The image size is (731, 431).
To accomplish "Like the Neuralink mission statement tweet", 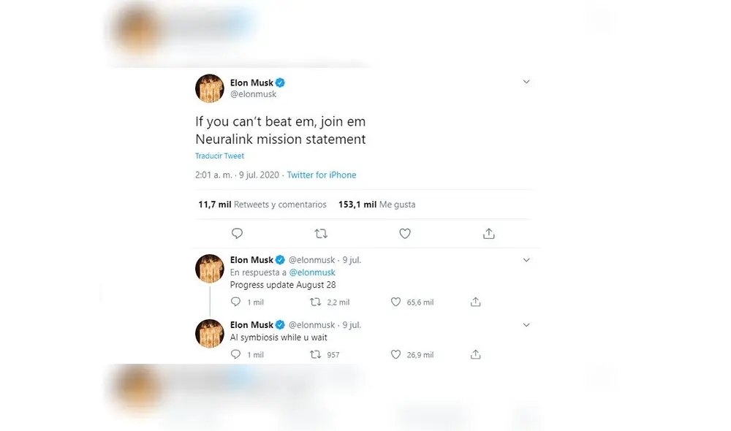I will tap(405, 233).
